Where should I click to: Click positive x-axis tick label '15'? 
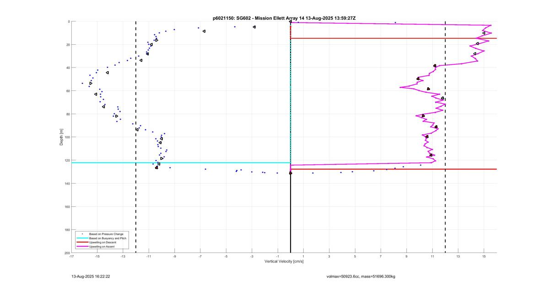484,257
